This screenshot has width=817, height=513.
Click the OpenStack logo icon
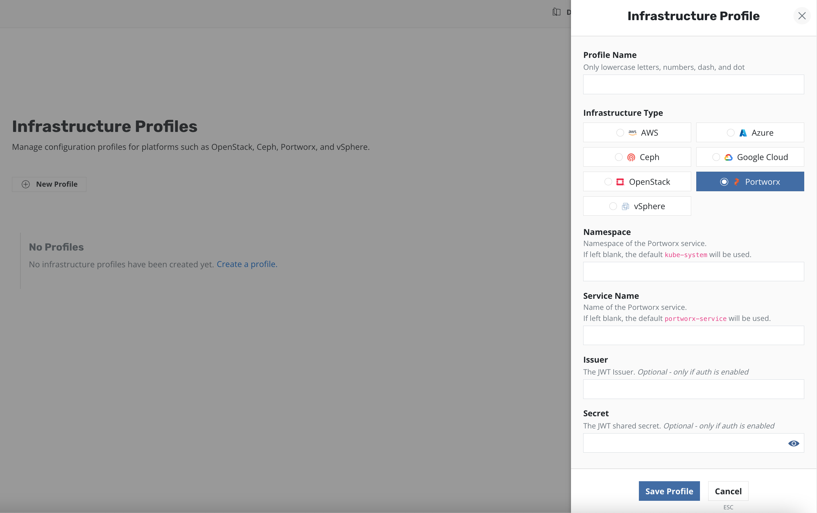(x=620, y=182)
